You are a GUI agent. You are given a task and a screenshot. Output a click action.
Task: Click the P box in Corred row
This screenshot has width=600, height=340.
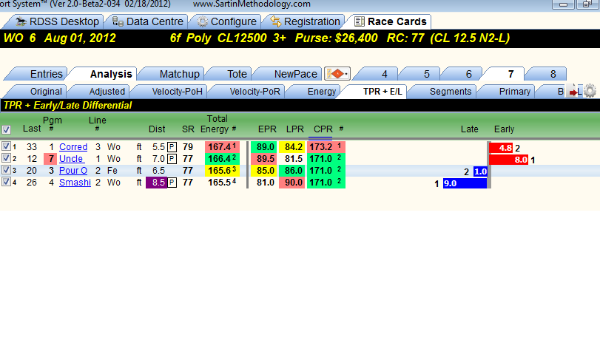172,147
